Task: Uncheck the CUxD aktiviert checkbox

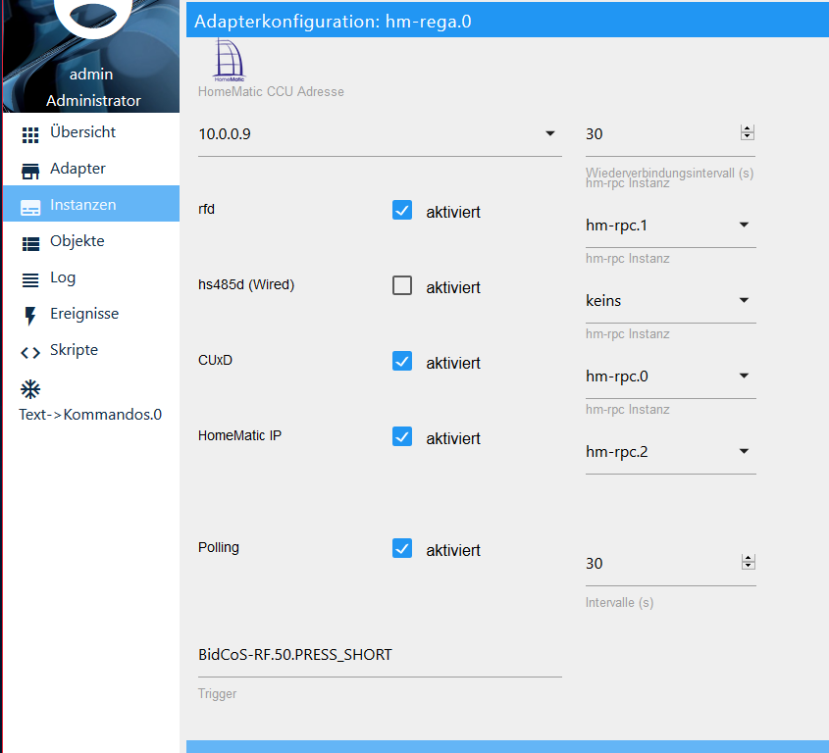Action: click(x=402, y=361)
